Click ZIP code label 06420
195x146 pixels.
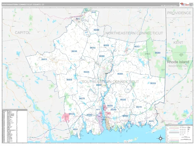(x=69, y=80)
